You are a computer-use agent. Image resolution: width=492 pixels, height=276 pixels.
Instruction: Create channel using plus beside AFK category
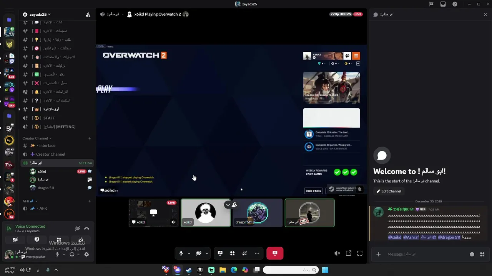click(x=90, y=201)
